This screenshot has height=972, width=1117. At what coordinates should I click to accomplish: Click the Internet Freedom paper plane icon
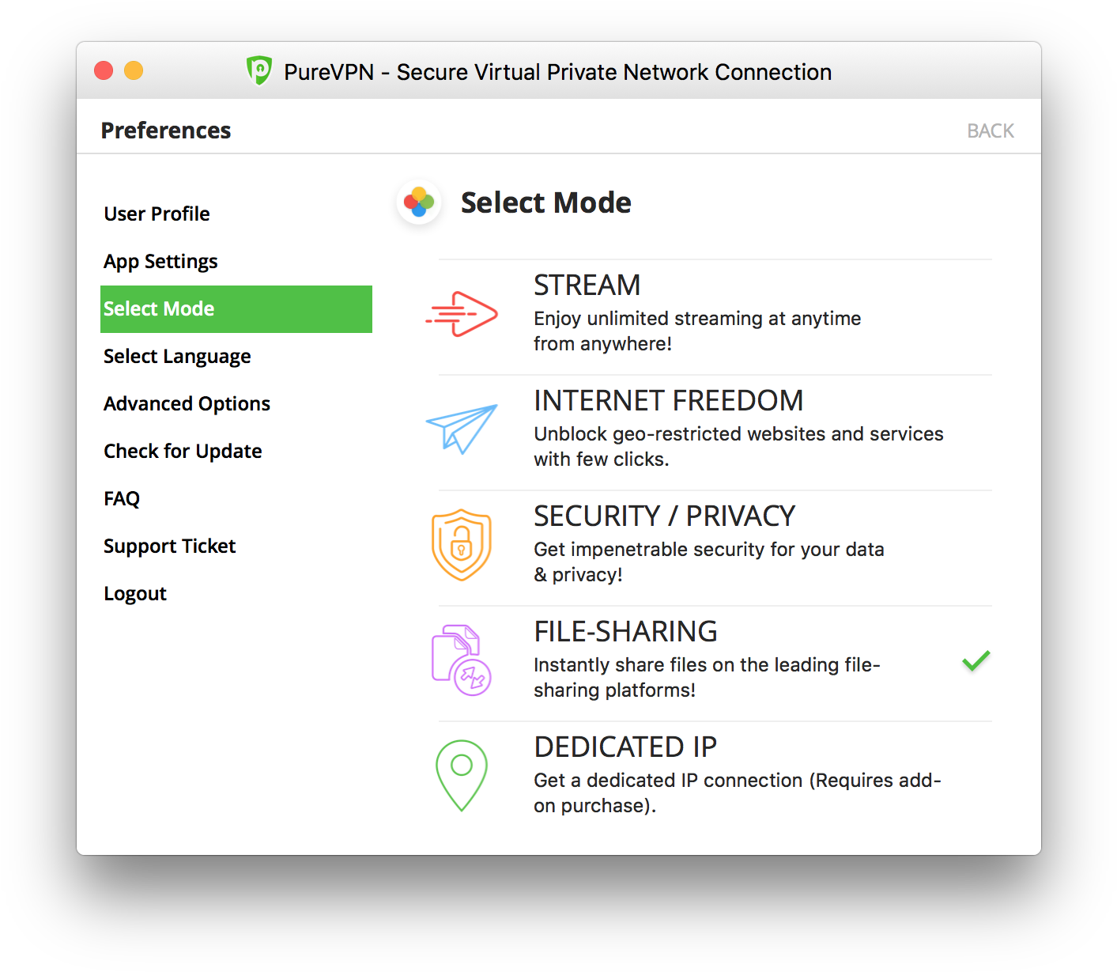462,429
